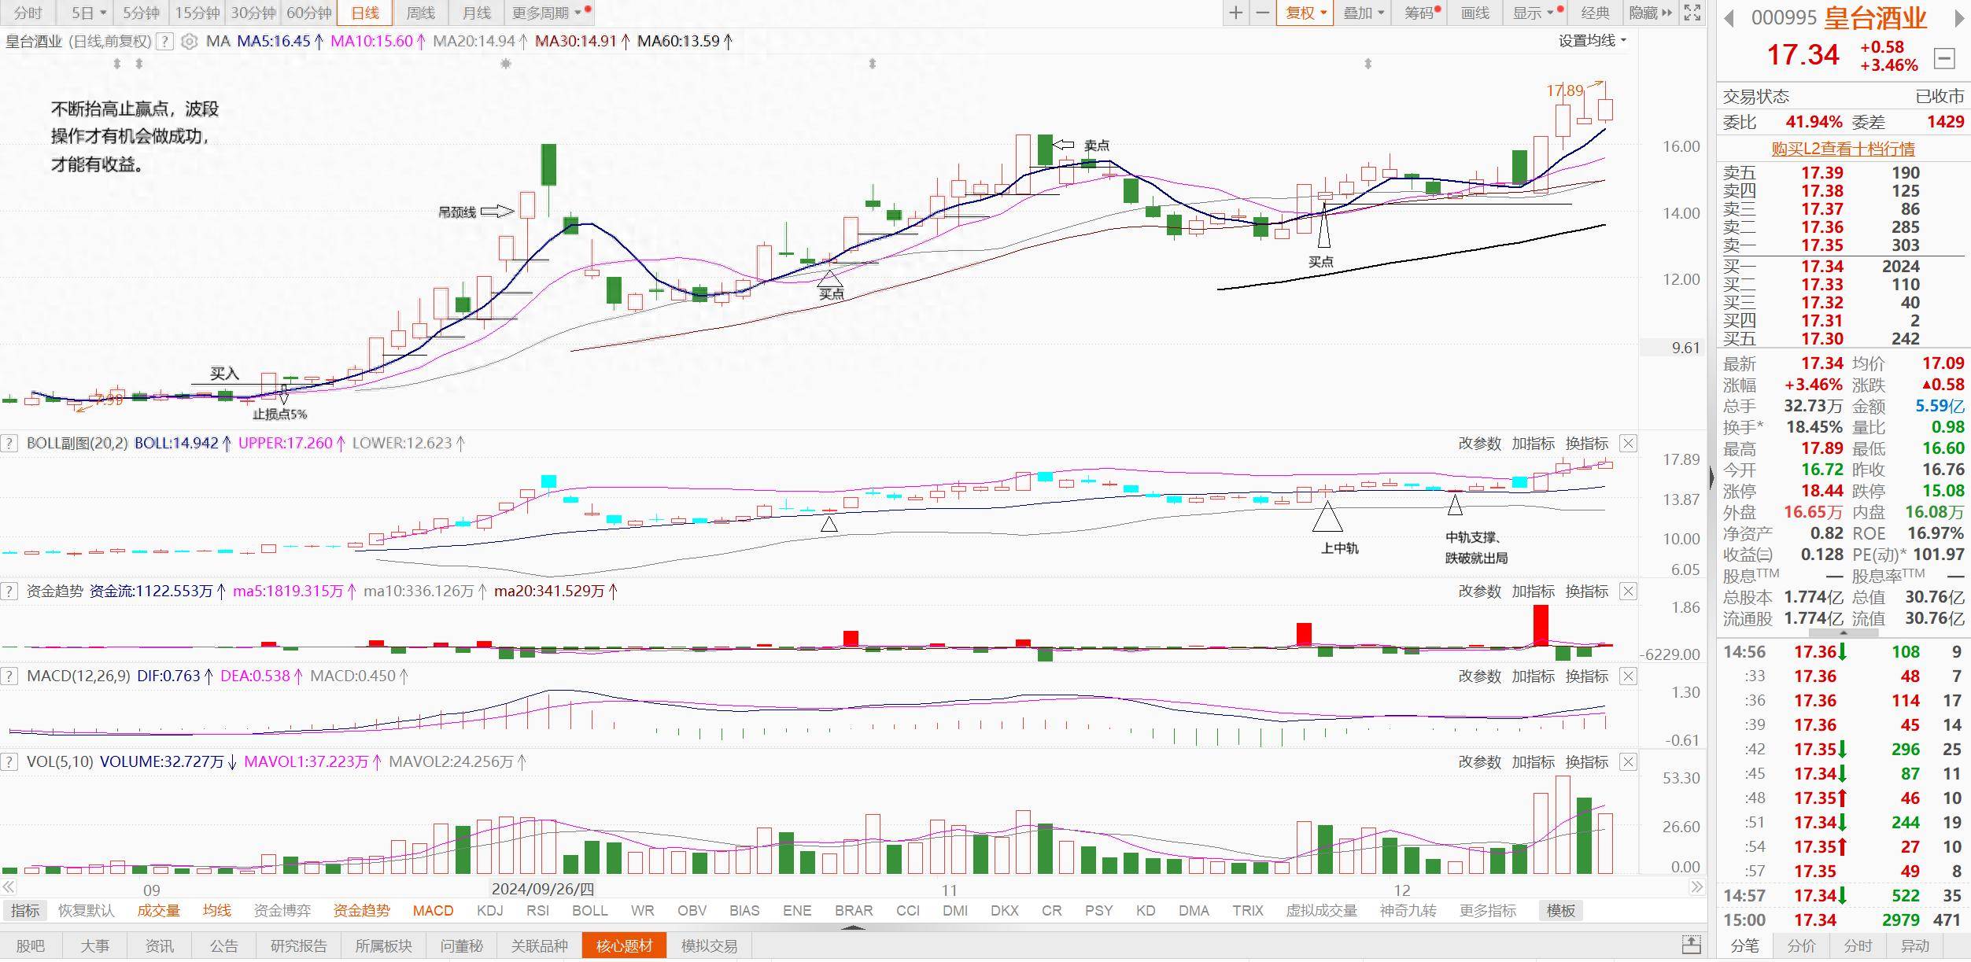Open 筹码 chip distribution
The height and width of the screenshot is (962, 1971).
[1419, 13]
